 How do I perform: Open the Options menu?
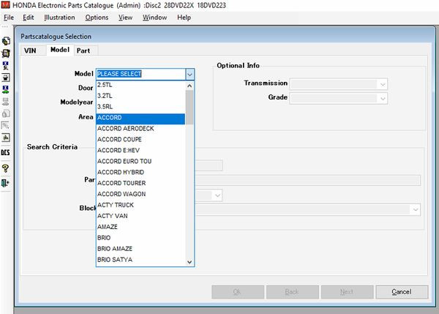97,17
